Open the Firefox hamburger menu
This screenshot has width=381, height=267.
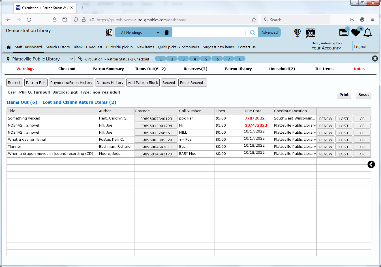[373, 20]
